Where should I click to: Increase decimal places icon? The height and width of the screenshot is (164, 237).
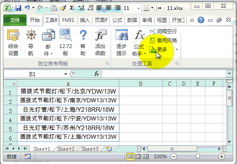(x=81, y=8)
